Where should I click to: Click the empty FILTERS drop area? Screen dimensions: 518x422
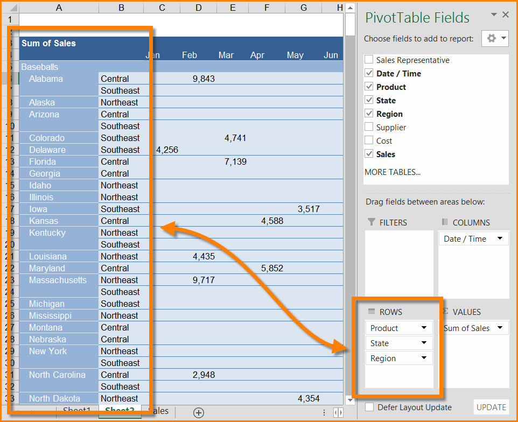tap(399, 264)
